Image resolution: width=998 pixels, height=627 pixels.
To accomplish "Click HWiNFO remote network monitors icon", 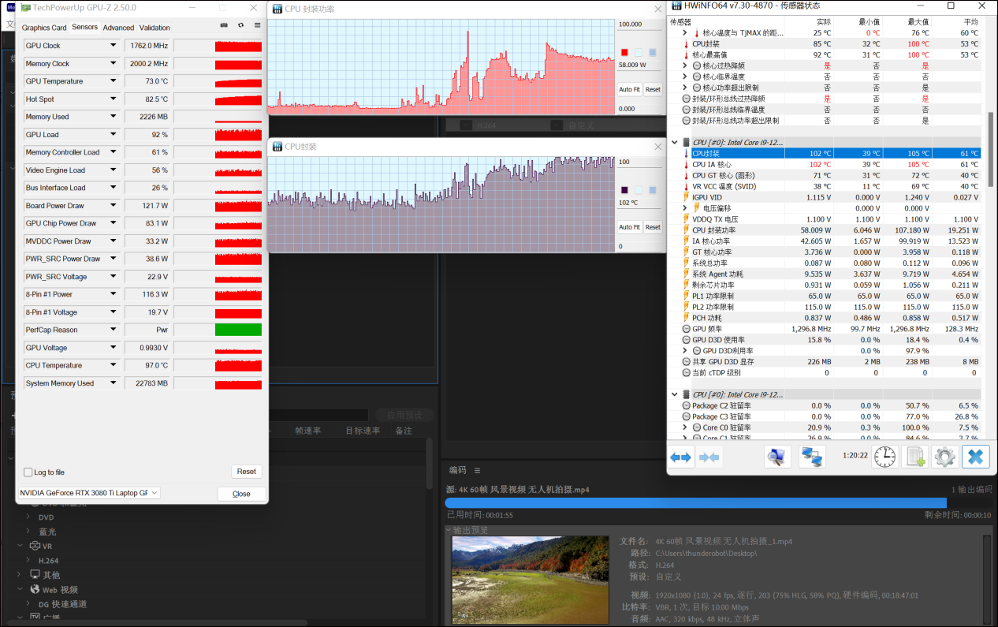I will 811,457.
